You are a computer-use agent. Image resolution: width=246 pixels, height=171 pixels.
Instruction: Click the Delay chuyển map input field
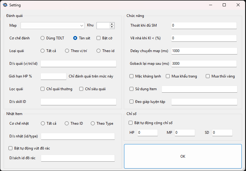pyautogui.click(x=204, y=51)
